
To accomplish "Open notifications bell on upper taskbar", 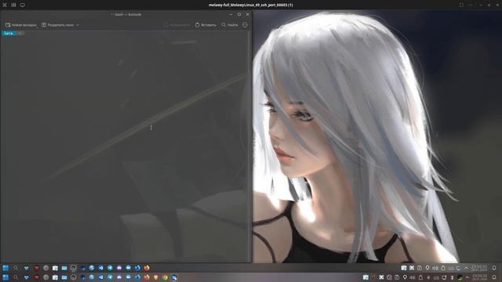I will coord(494,268).
